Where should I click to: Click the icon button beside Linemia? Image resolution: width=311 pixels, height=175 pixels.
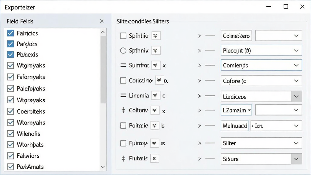pos(155,96)
